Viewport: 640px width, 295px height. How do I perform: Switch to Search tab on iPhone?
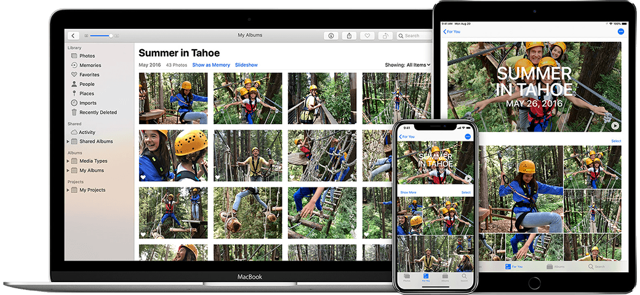[x=464, y=278]
